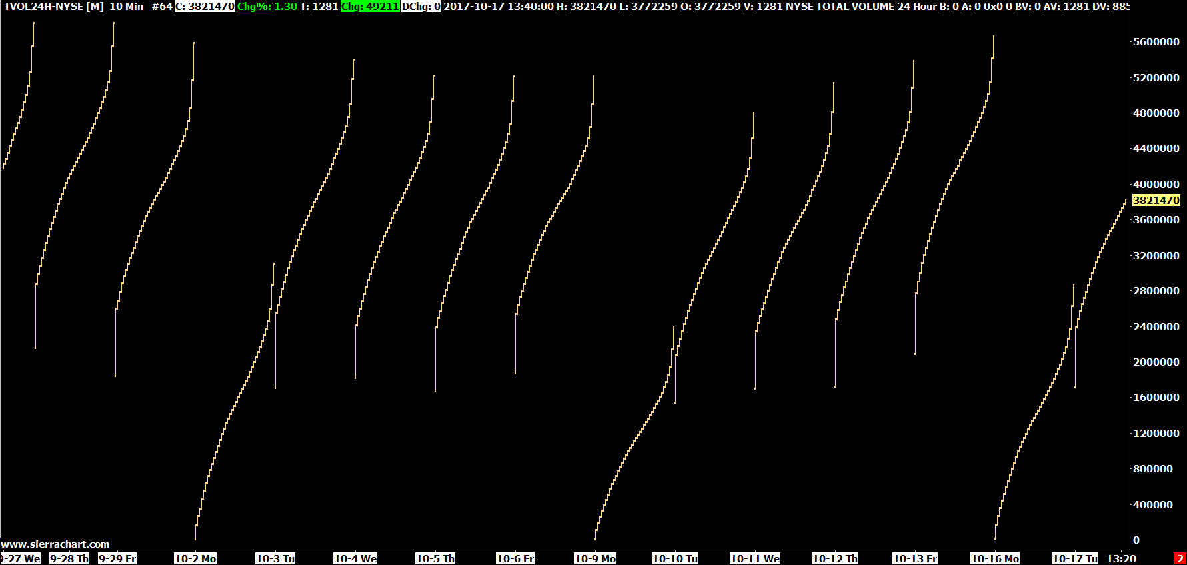Click the V: 1281 volume value
Image resolution: width=1187 pixels, height=565 pixels.
point(763,7)
